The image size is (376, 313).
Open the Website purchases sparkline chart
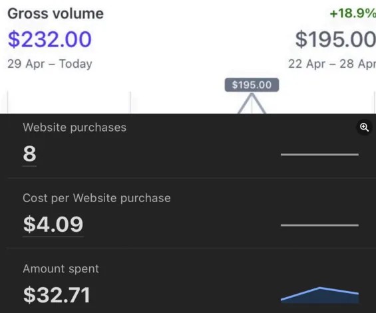point(319,154)
